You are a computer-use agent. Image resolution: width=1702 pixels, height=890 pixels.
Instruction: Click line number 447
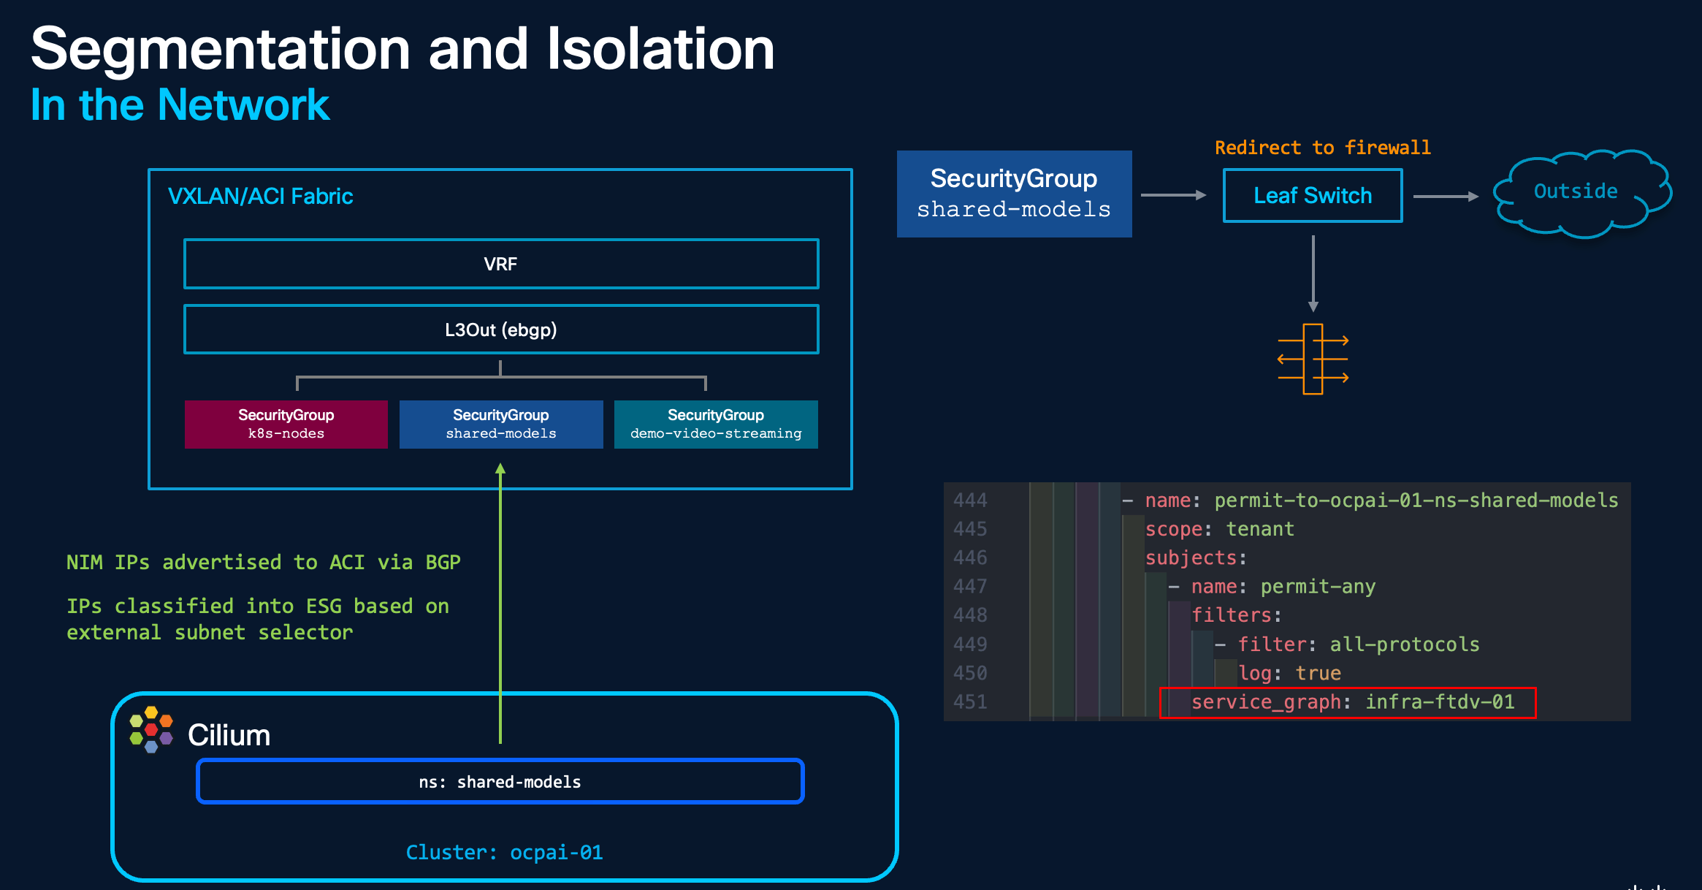click(970, 586)
